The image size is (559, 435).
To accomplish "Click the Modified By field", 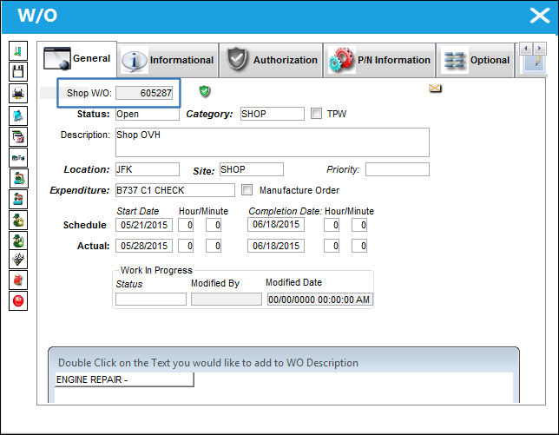I will [227, 300].
